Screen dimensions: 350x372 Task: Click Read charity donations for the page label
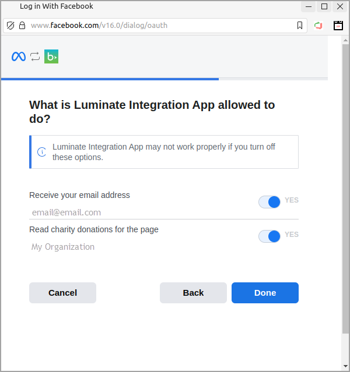click(94, 229)
